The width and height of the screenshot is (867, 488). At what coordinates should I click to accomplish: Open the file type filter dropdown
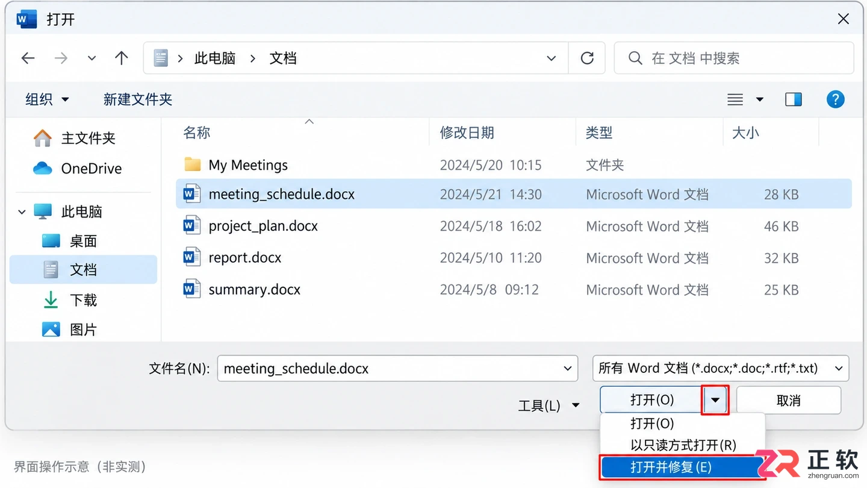(x=721, y=369)
